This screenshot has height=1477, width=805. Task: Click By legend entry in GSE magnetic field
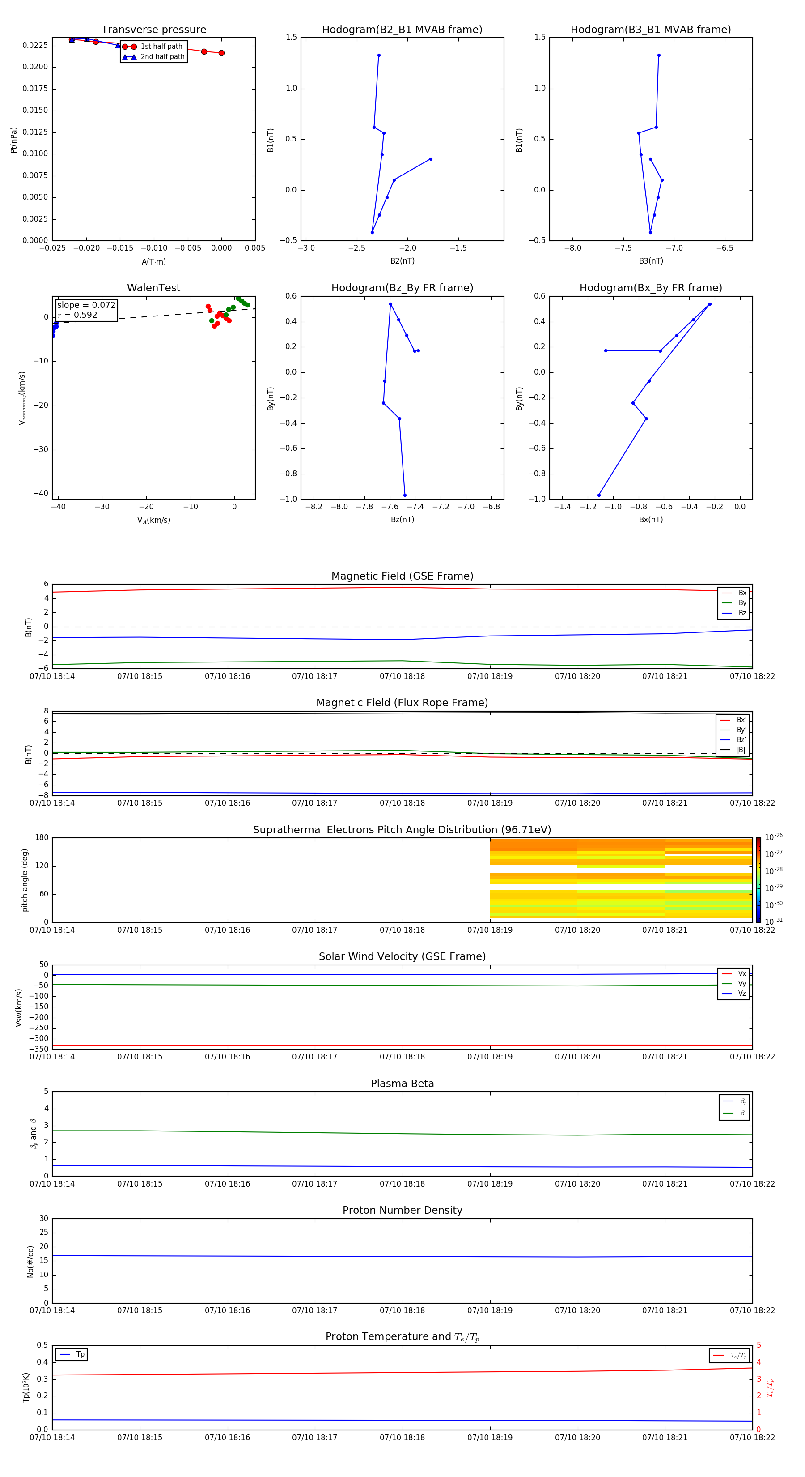[x=734, y=603]
